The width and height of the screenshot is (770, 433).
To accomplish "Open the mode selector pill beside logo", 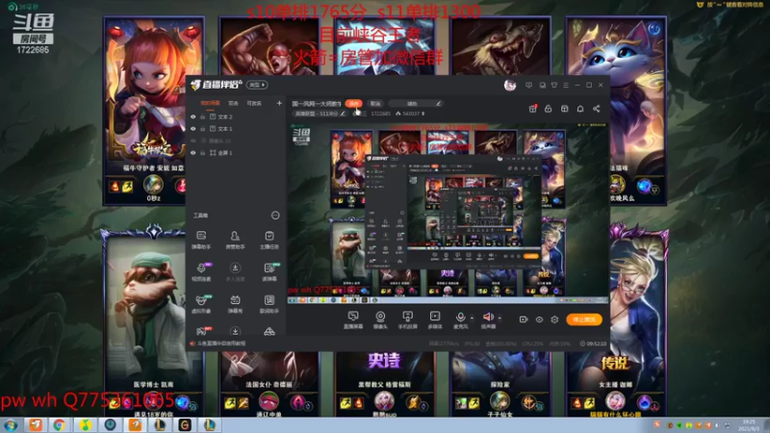I will (x=257, y=85).
